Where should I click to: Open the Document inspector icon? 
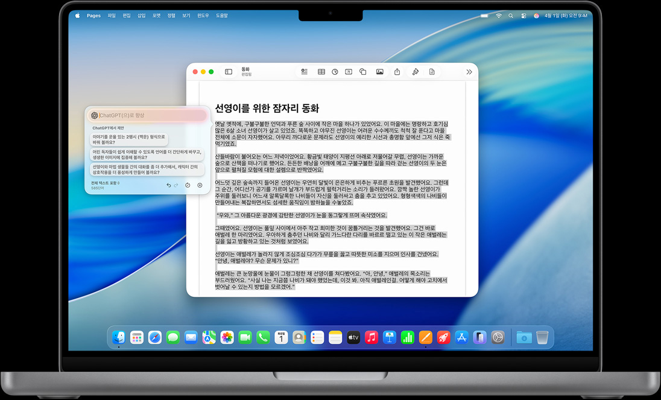432,72
